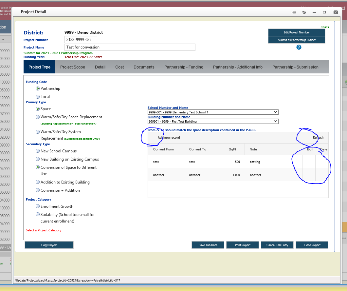Switch to the Project Scope tab
The image size is (347, 291).
coord(73,67)
